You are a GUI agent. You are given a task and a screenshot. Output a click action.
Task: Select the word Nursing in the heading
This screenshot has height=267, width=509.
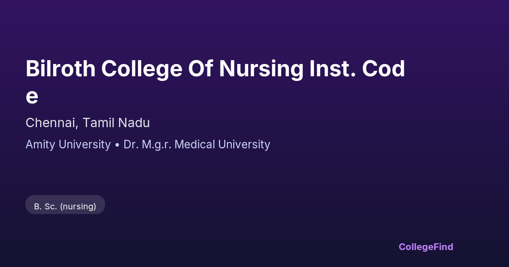(x=260, y=69)
